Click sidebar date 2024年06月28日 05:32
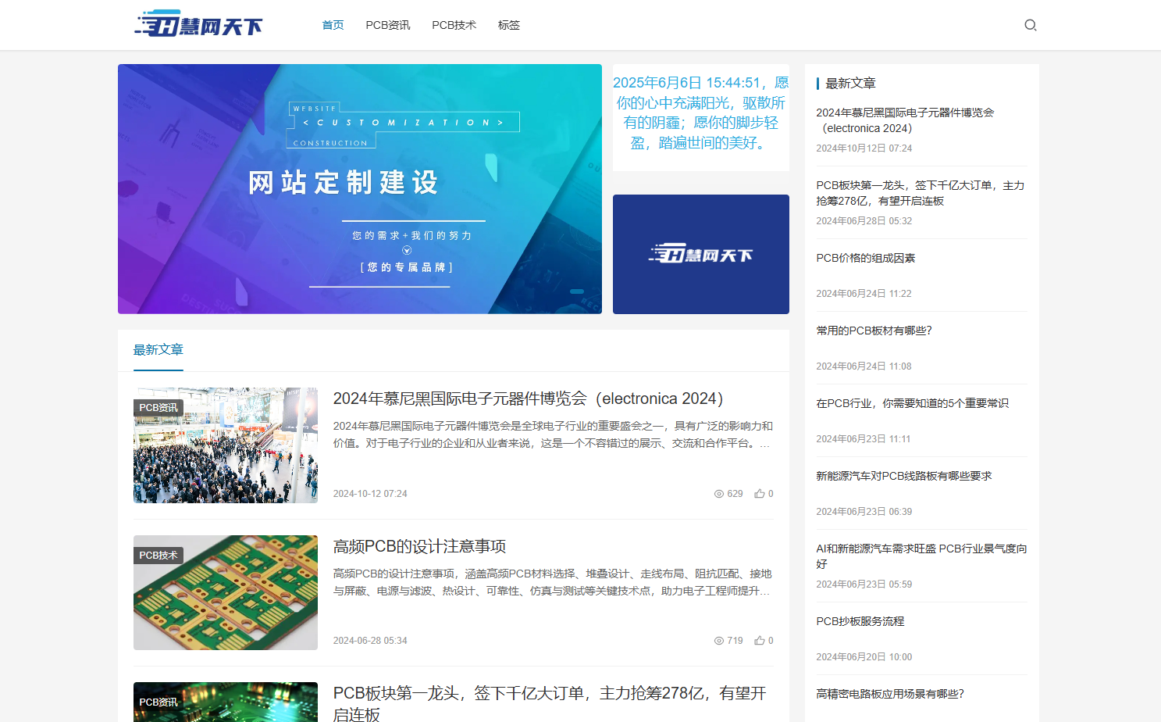Viewport: 1161px width, 722px height. point(864,221)
